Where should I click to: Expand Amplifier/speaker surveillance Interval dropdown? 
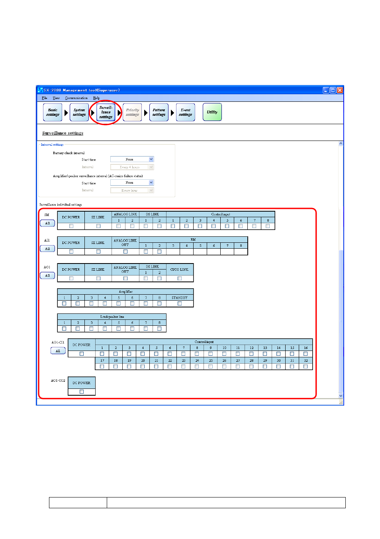151,190
